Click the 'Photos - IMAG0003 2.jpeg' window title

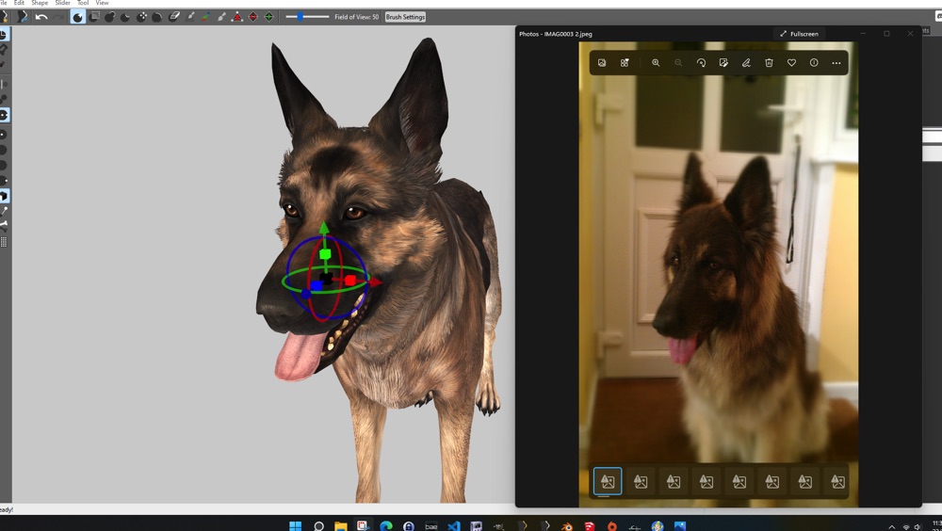556,34
